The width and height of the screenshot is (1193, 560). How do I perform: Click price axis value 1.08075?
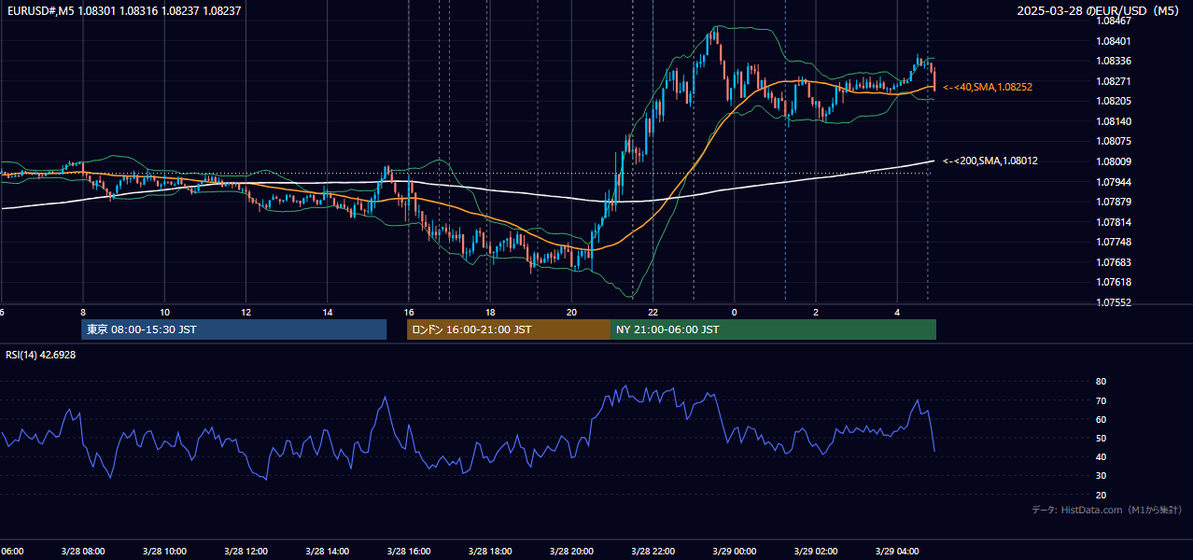click(x=1115, y=141)
